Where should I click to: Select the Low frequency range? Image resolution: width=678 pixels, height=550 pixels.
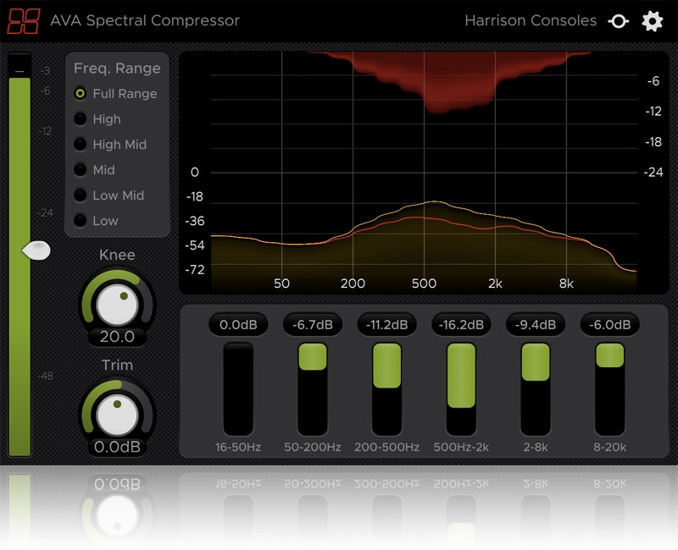tap(81, 221)
